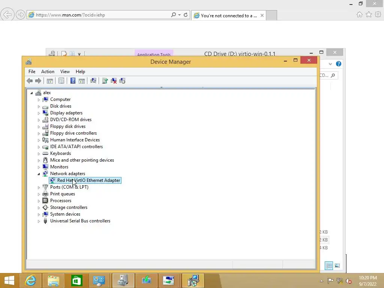Click Scan for hardware changes icon
The image size is (384, 288).
(x=93, y=81)
